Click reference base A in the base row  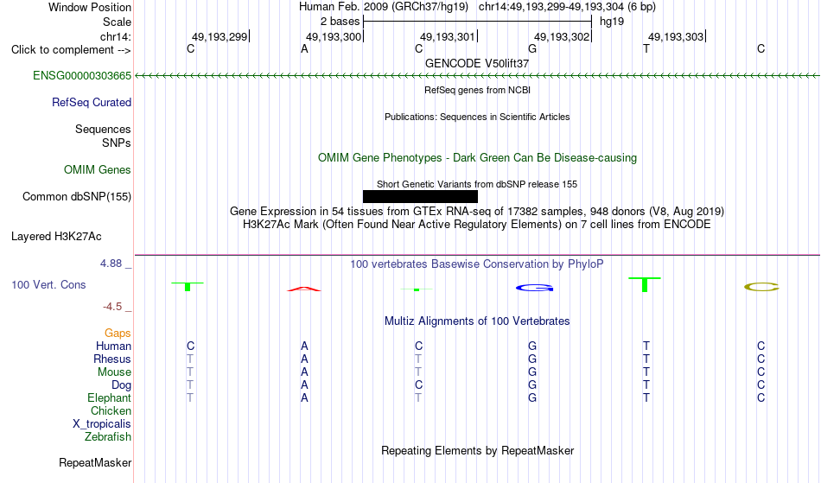coord(304,49)
